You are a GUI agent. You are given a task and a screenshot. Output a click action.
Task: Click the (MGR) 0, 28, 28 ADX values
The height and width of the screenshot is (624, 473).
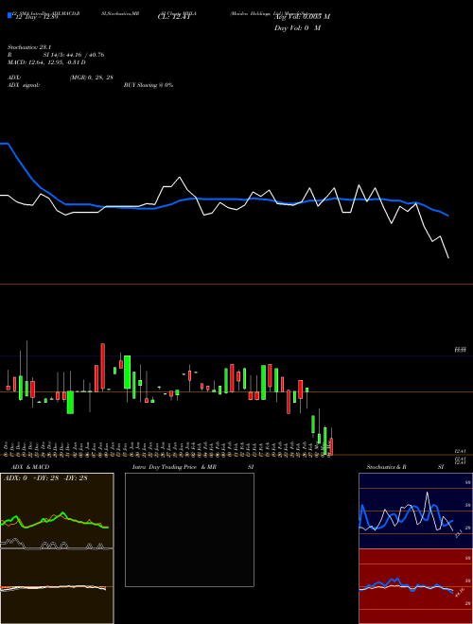point(91,78)
